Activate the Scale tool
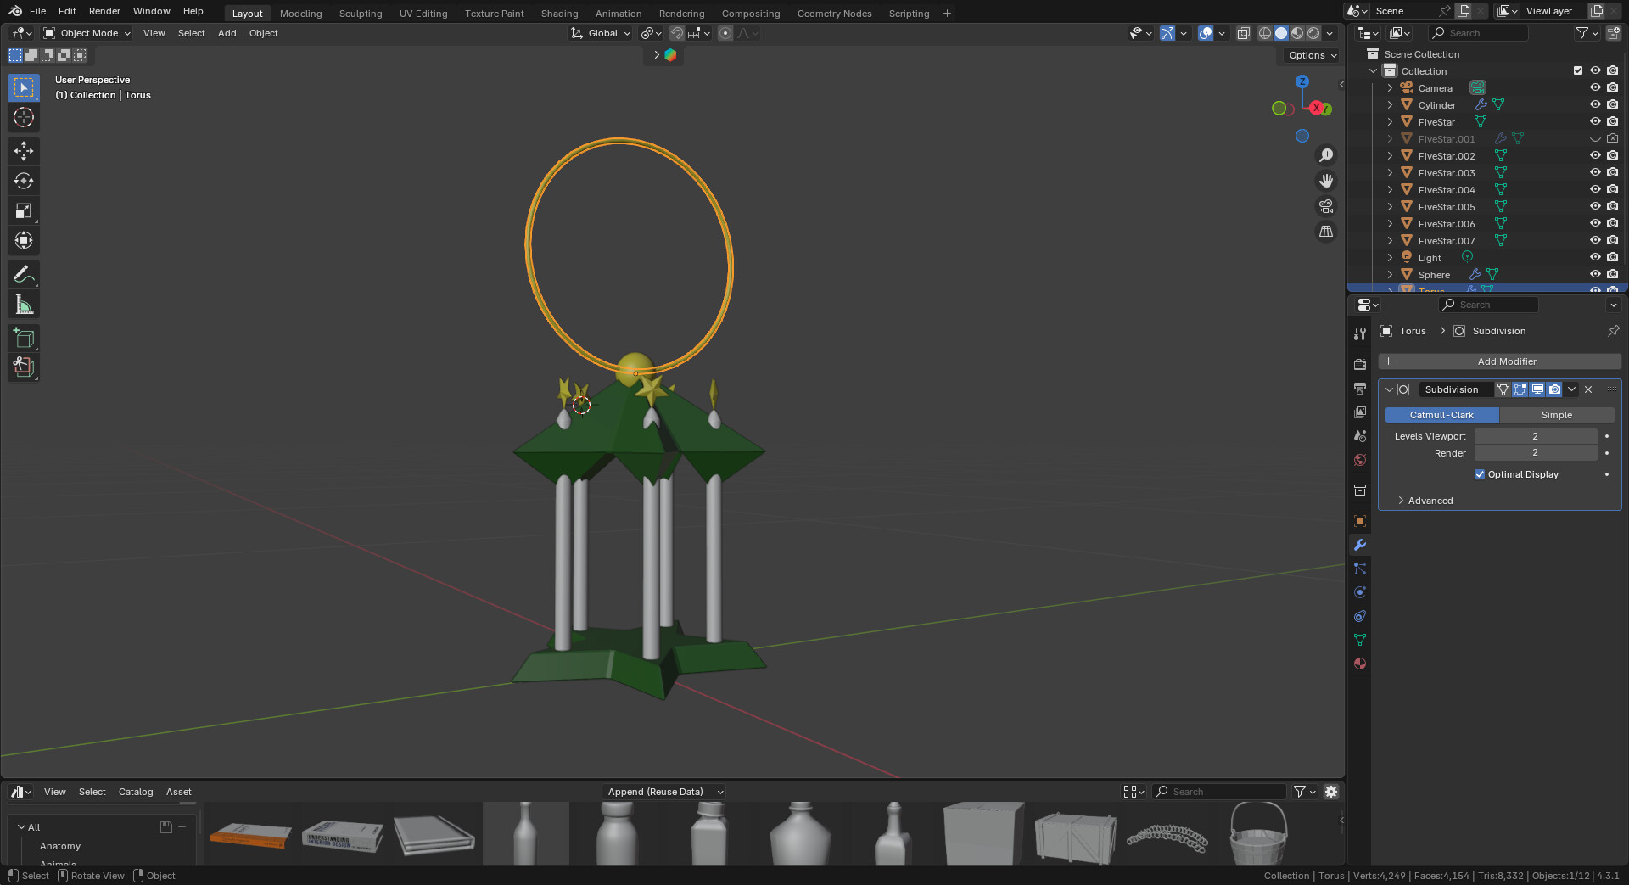Image resolution: width=1629 pixels, height=885 pixels. click(24, 210)
